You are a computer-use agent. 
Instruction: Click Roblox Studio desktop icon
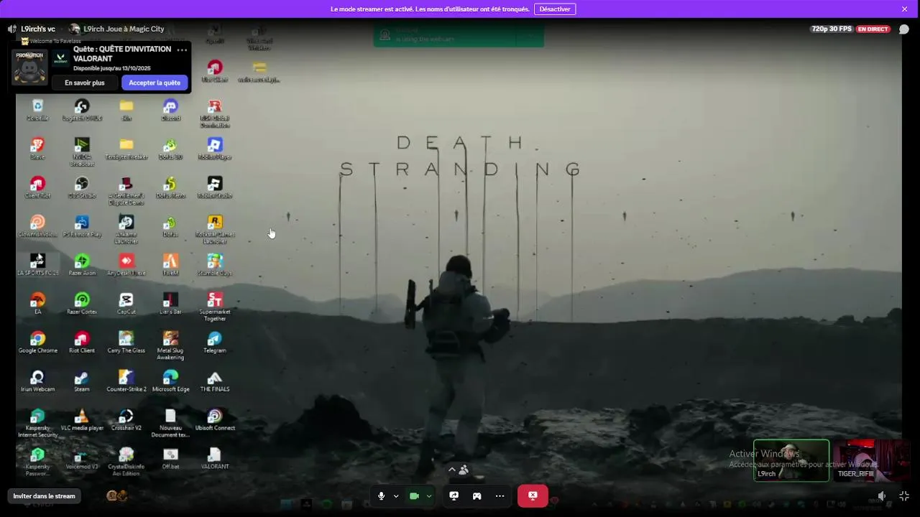tap(214, 187)
